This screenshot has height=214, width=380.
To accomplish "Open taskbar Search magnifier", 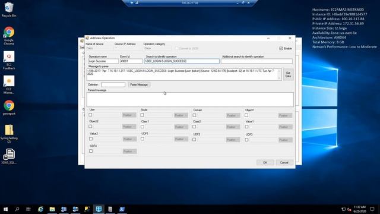I will pos(17,209).
